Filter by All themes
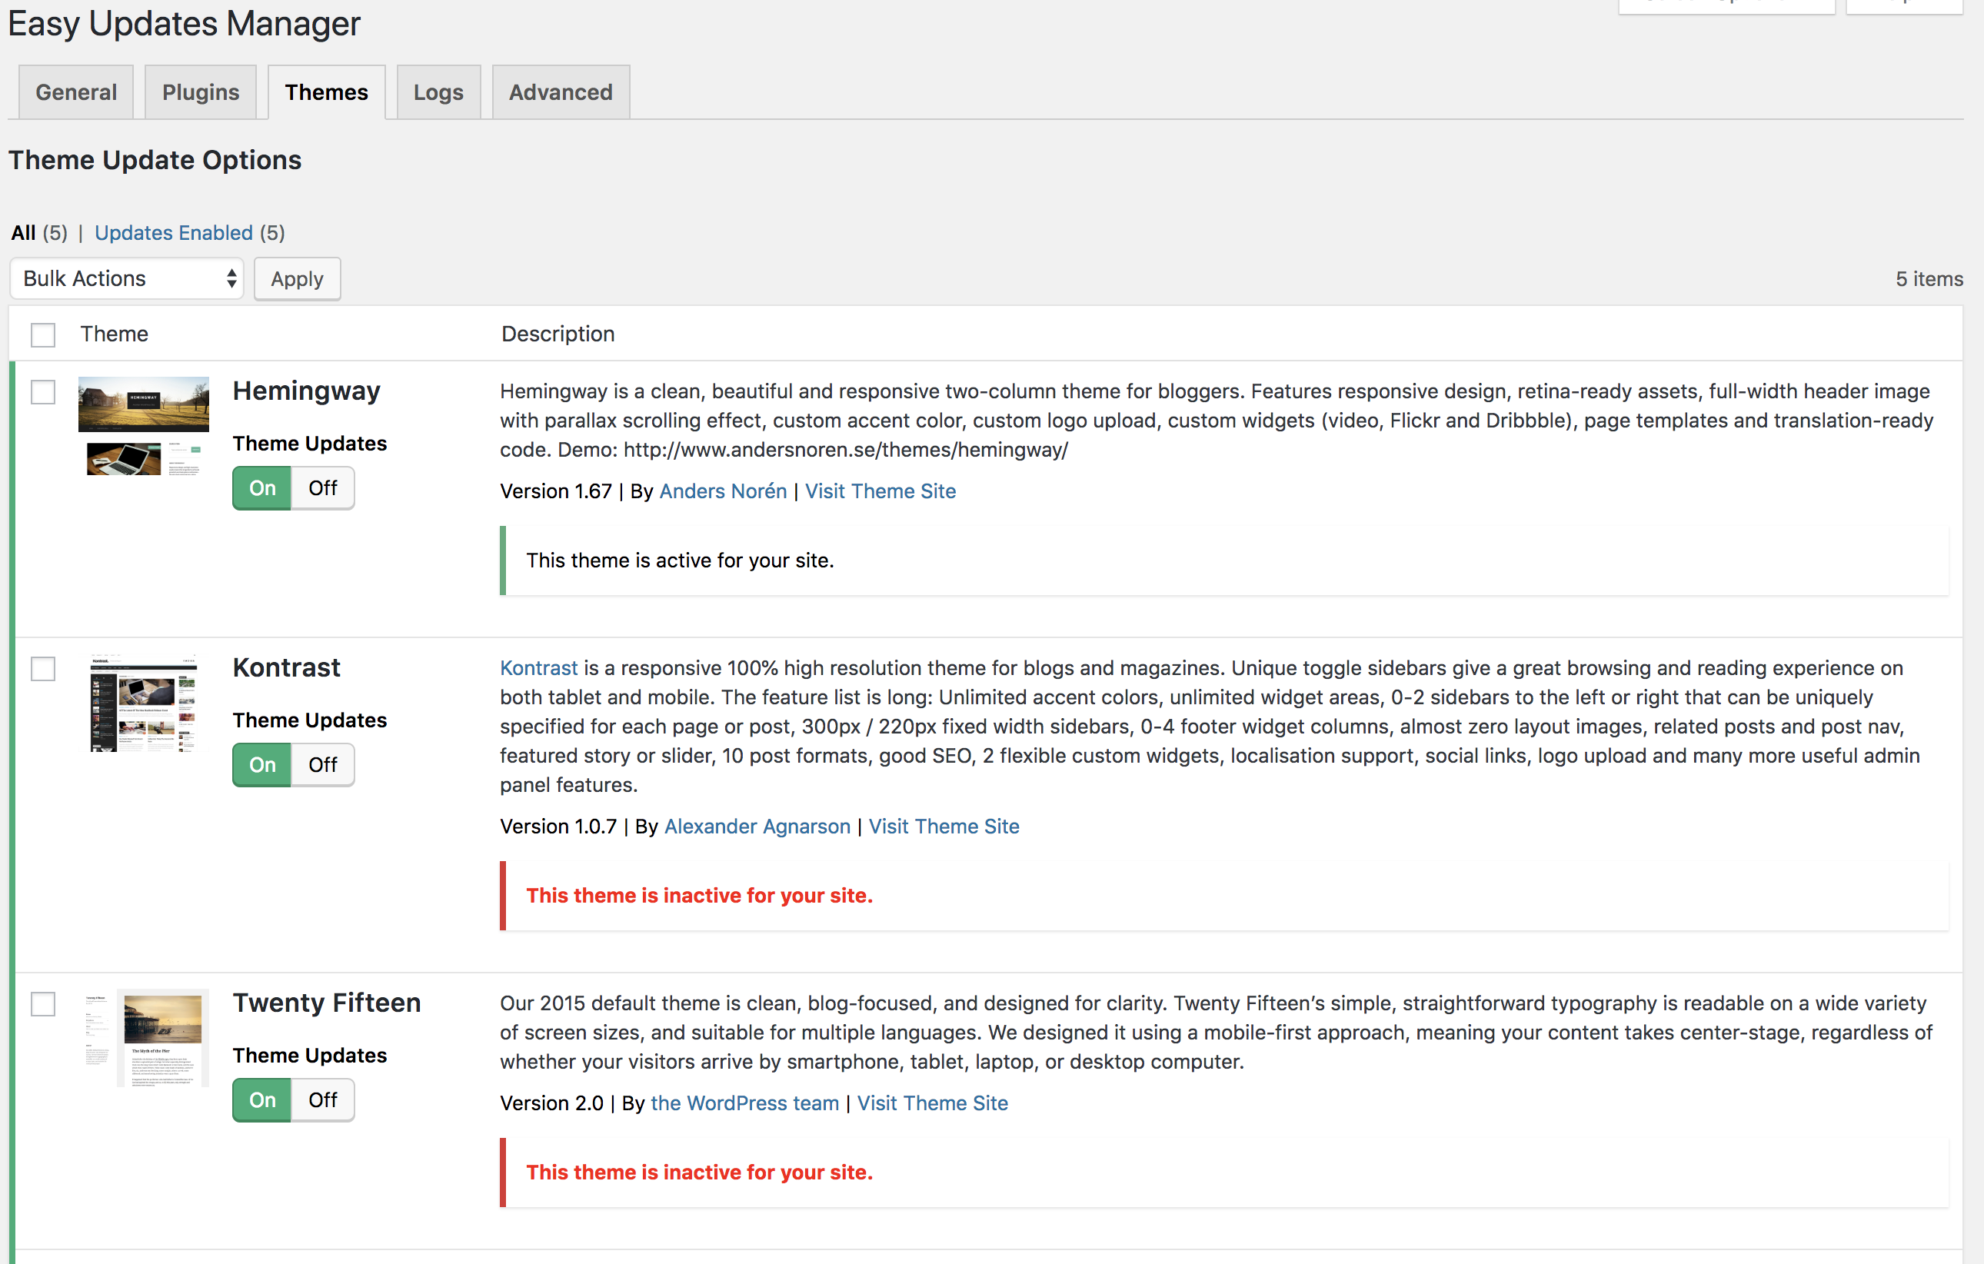Viewport: 1984px width, 1264px height. point(23,233)
